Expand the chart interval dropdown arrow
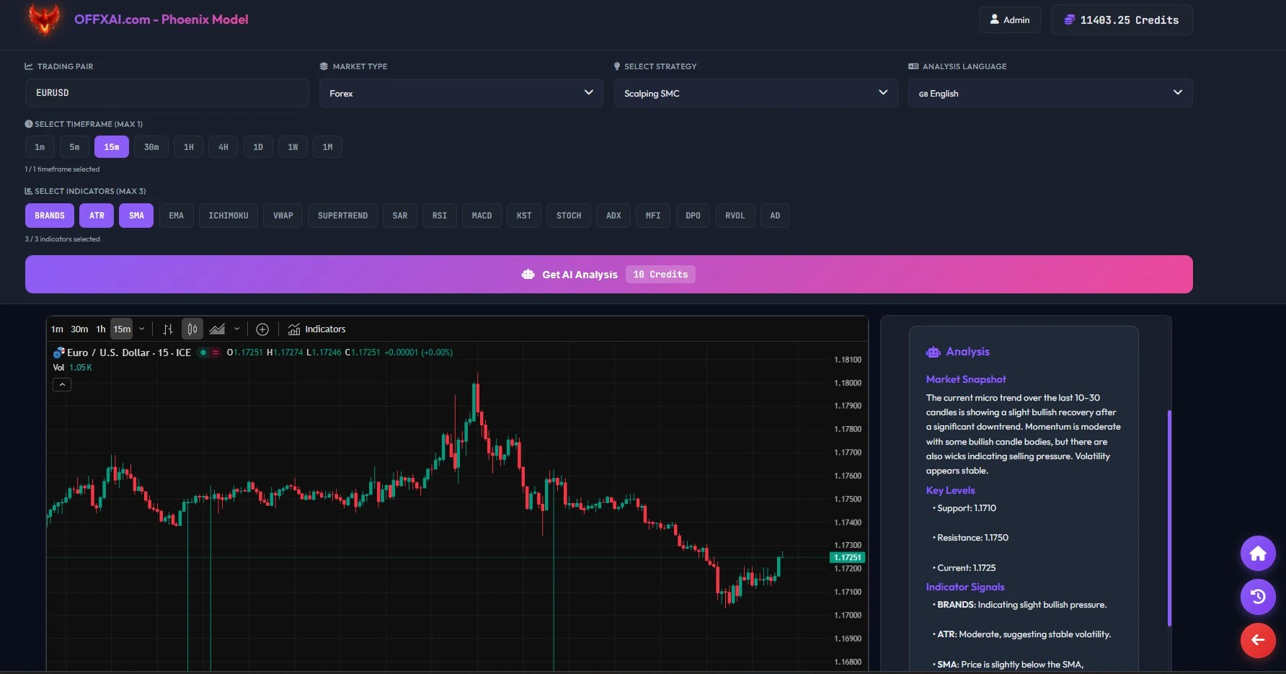The height and width of the screenshot is (674, 1286). [142, 329]
